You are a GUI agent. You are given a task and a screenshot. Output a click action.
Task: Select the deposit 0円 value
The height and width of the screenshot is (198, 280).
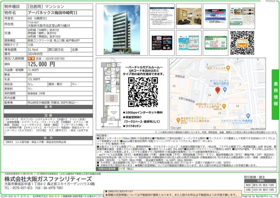click(30, 75)
